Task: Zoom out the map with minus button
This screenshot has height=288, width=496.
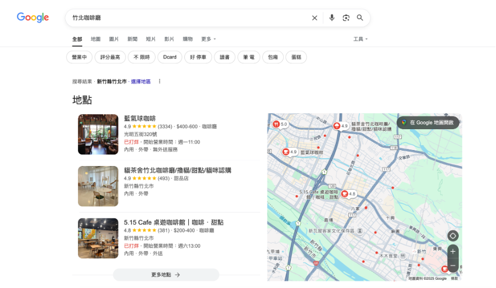Action: point(453,265)
